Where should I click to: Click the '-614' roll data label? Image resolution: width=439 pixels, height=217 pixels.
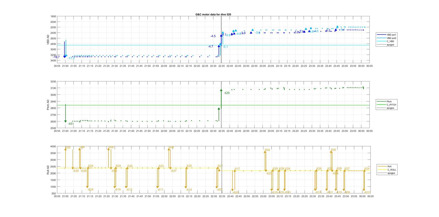click(x=189, y=190)
